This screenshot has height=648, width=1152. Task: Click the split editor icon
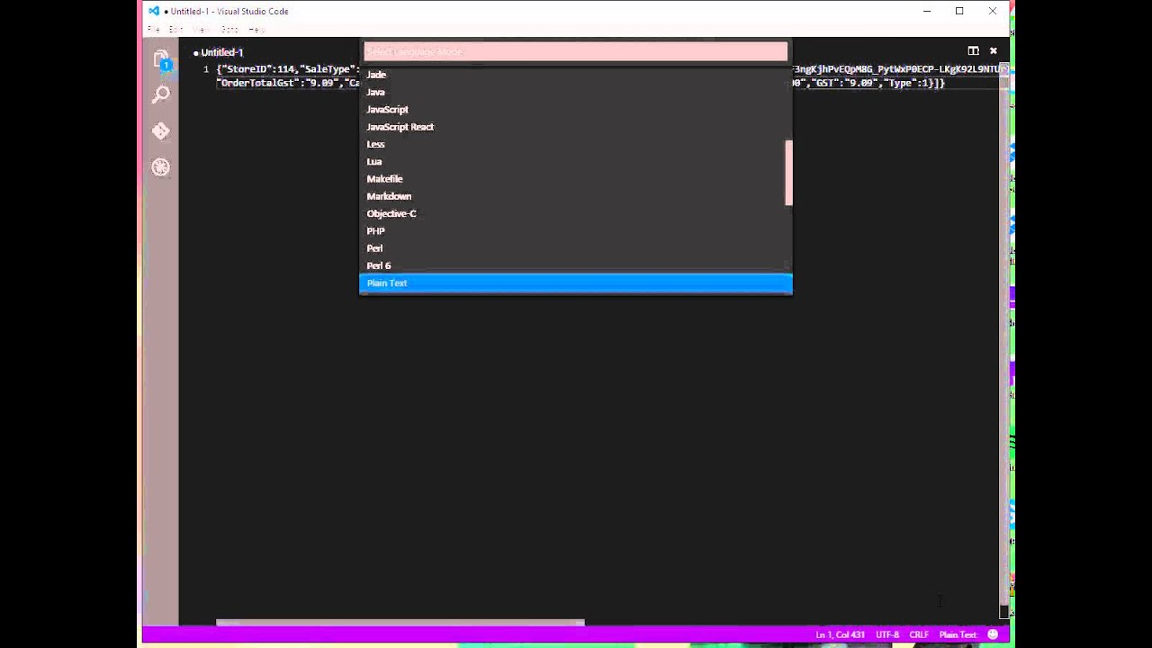[973, 51]
